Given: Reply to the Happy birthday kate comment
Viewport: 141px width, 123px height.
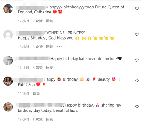Looking at the screenshot, I should (49, 68).
